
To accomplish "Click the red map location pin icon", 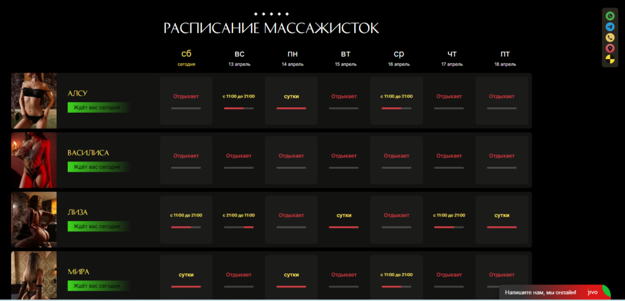I will point(610,48).
